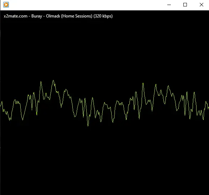Click the yellow waveform visualization
Image resolution: width=209 pixels, height=195 pixels.
coord(104,103)
